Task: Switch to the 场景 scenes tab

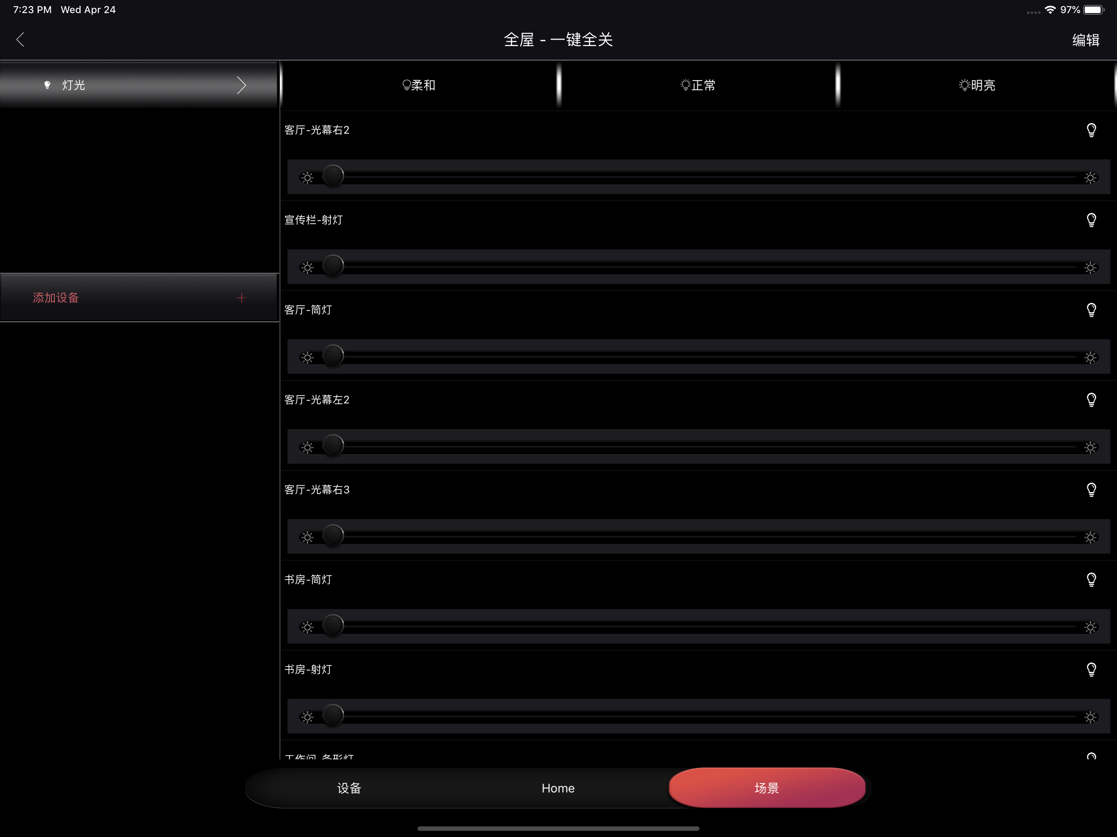Action: click(767, 788)
